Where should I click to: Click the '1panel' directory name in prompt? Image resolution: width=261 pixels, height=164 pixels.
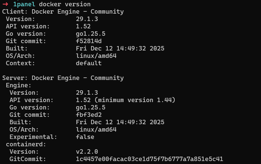point(24,4)
